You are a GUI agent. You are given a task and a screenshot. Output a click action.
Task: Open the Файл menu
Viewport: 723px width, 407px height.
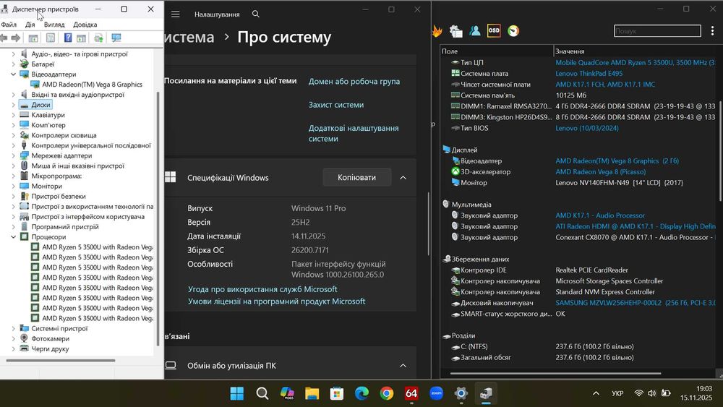(x=9, y=25)
